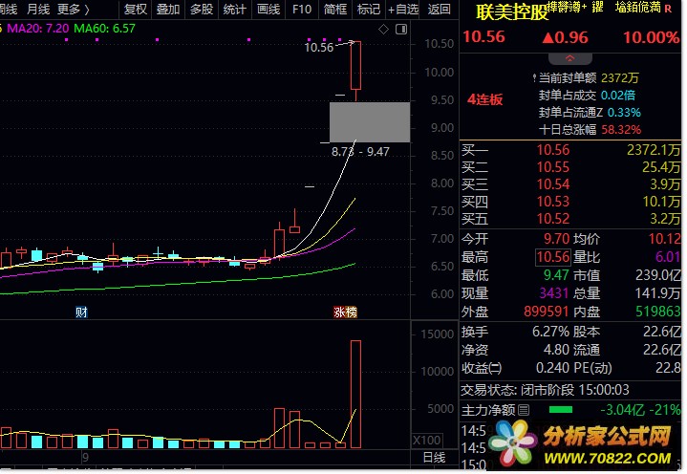687x474 pixels.
Task: Click the tallest red volume bar
Action: tap(355, 394)
